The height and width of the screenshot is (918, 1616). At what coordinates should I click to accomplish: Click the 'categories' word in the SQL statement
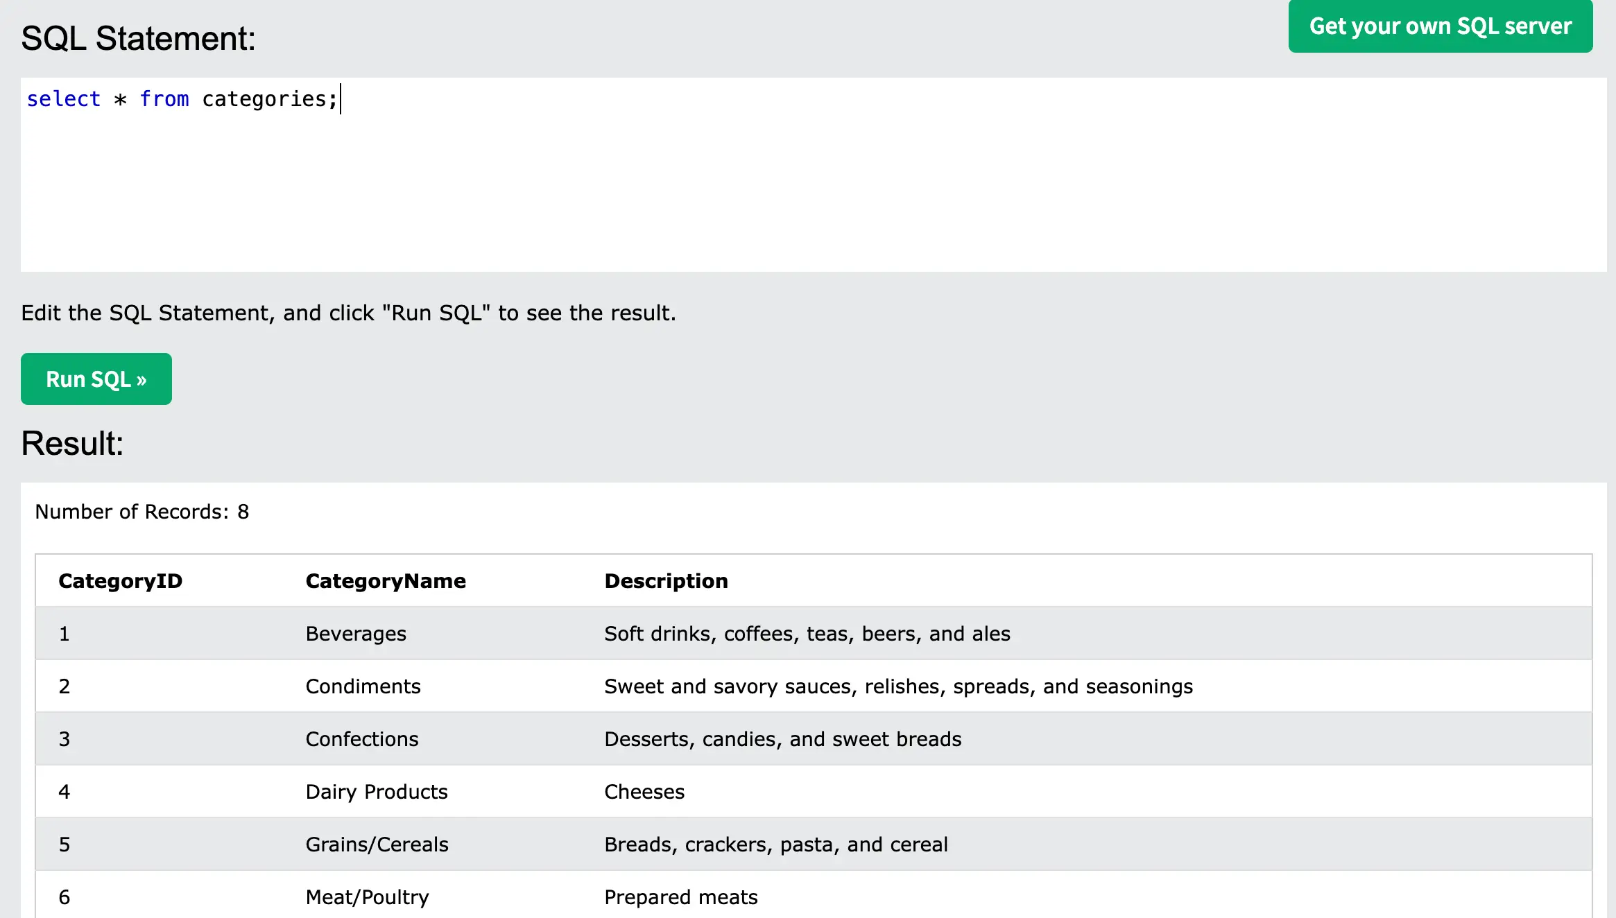(x=264, y=99)
